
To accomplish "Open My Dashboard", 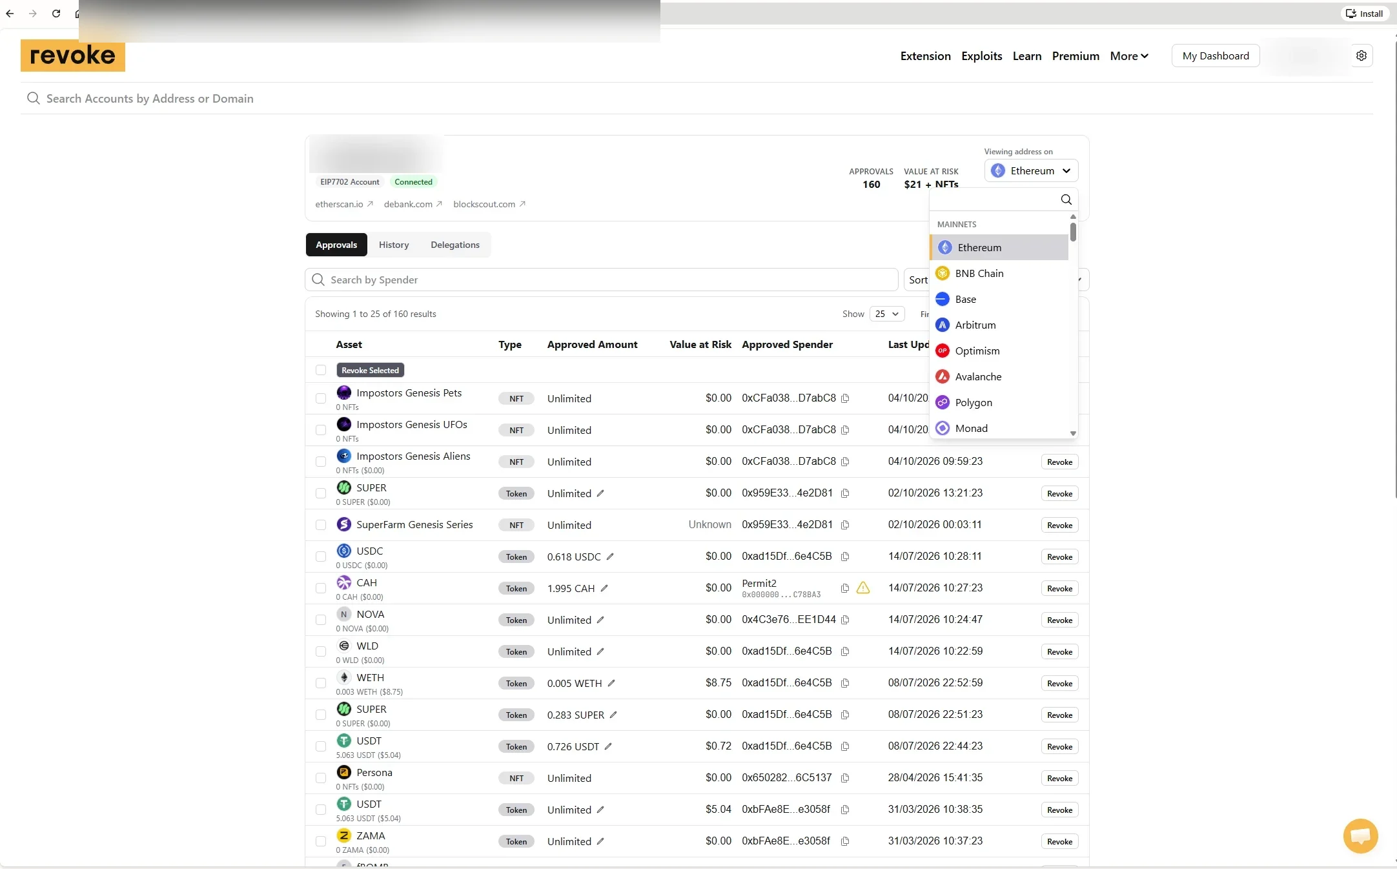I will pos(1216,56).
